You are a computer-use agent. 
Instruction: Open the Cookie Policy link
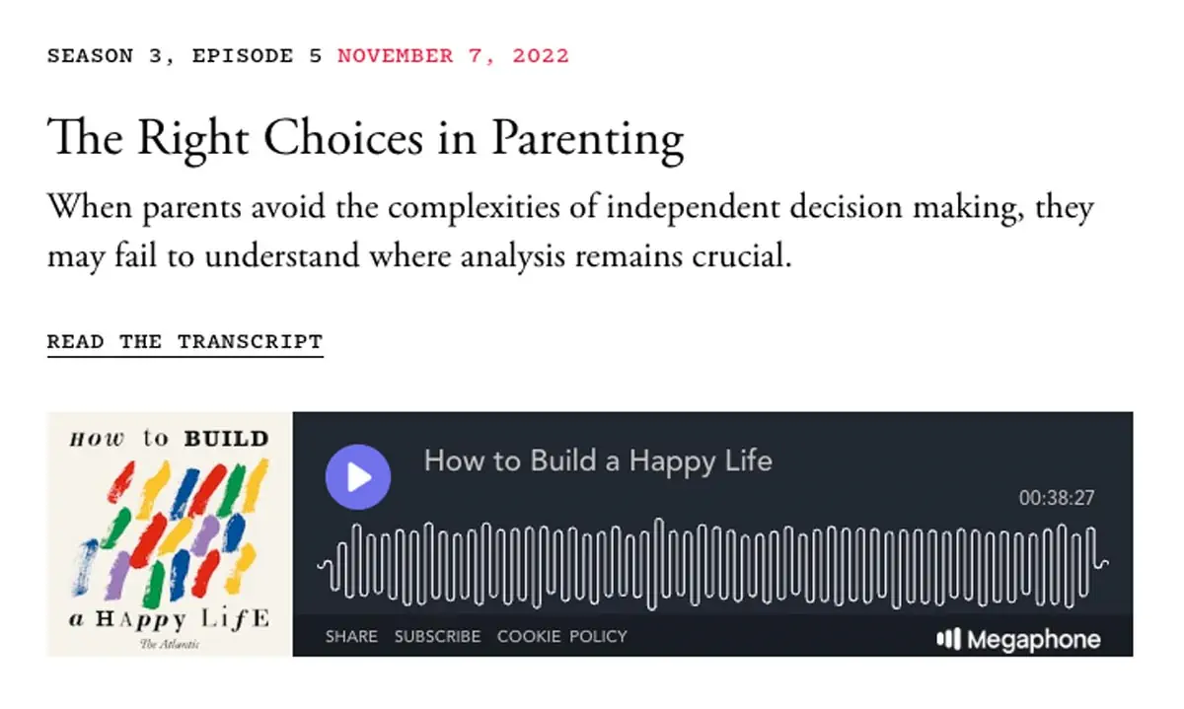561,636
